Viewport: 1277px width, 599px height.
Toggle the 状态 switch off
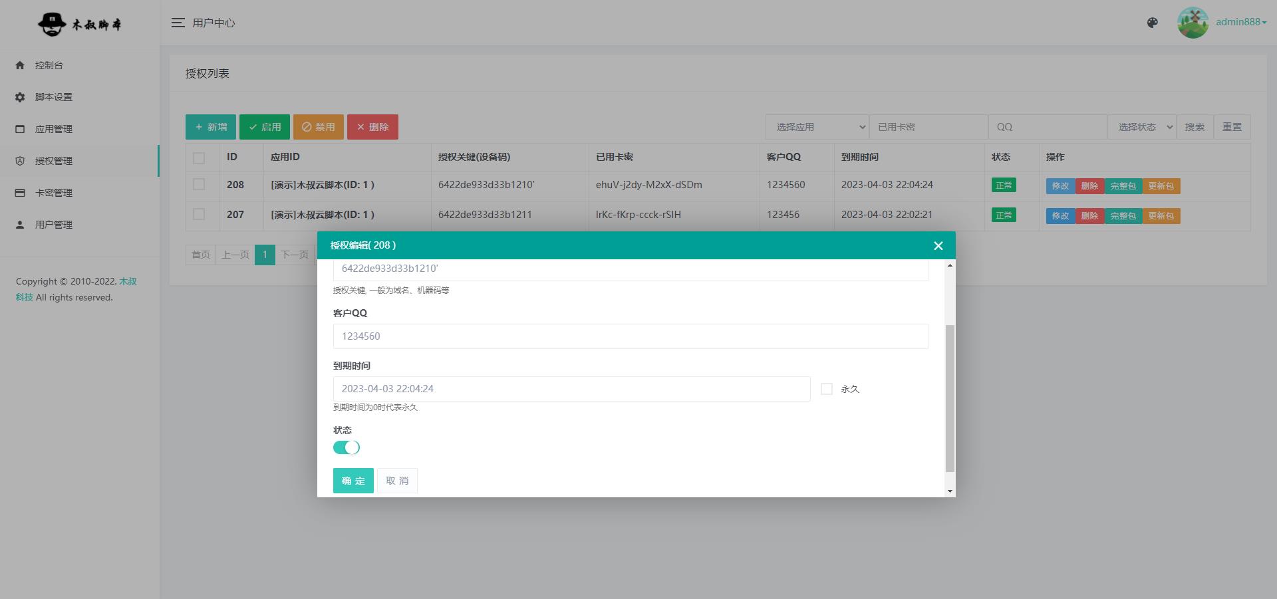347,447
